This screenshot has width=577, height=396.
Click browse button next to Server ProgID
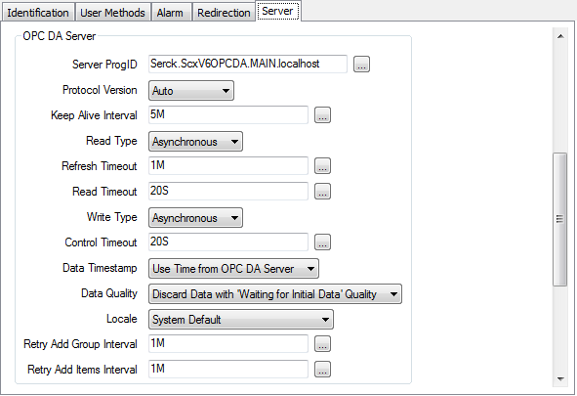tap(361, 65)
